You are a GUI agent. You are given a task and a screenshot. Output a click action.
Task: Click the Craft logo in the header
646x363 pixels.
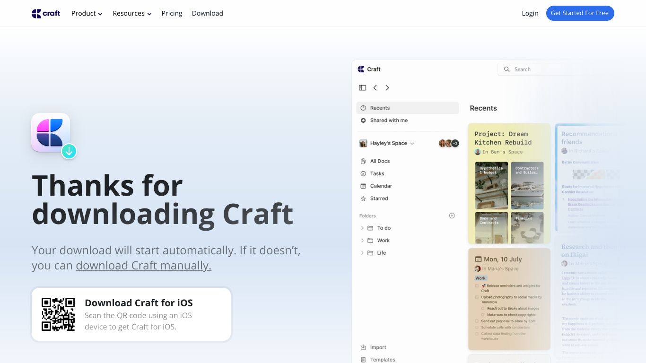coord(46,13)
